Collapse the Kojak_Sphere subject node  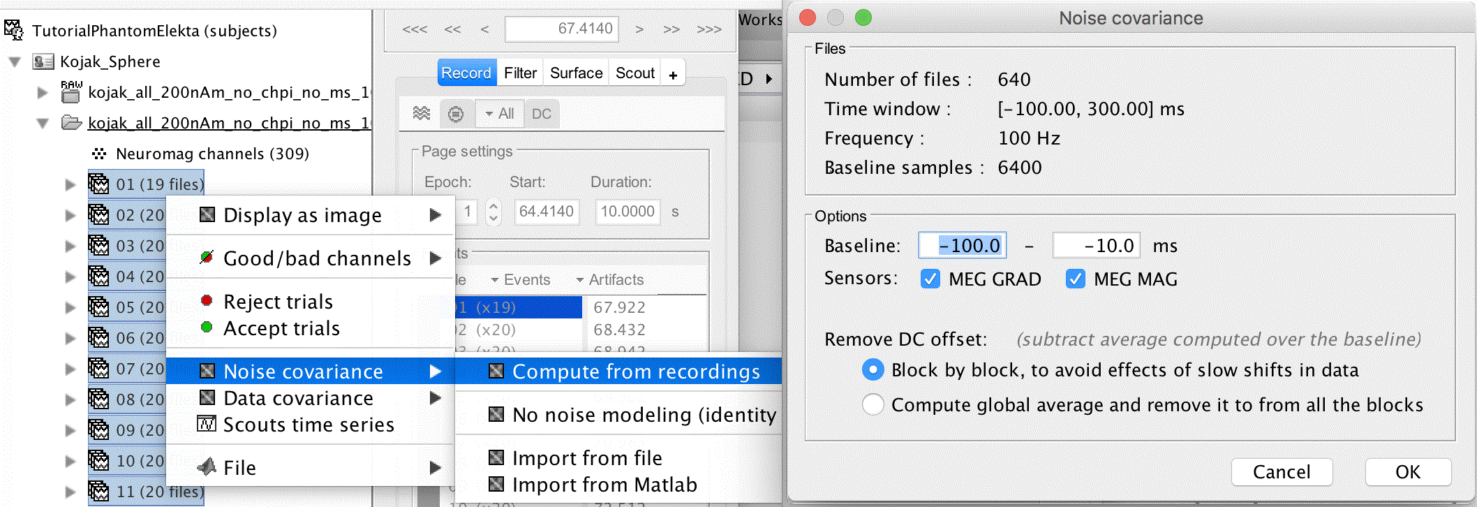[15, 62]
